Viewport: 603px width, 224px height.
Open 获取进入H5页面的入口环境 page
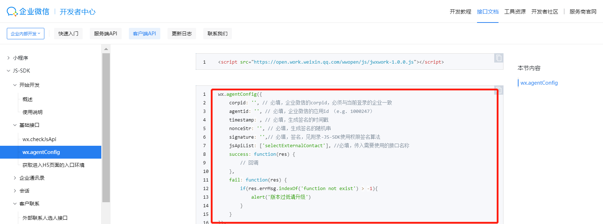click(53, 165)
